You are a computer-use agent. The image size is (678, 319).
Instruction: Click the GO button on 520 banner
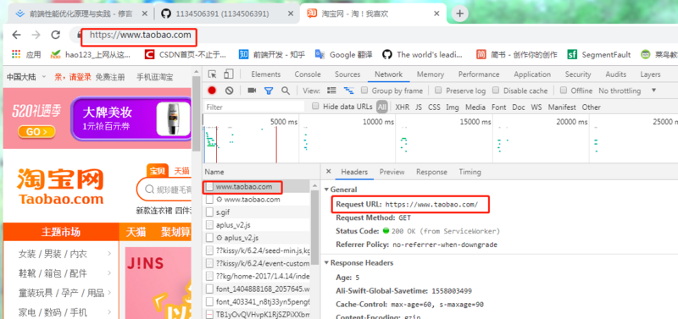(36, 131)
